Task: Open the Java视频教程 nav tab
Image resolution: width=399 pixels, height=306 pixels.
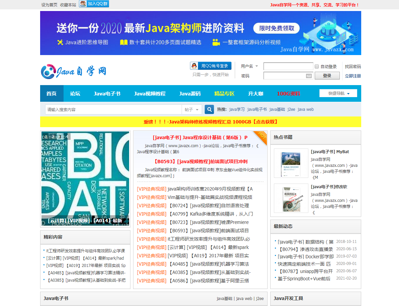Action: coord(150,94)
